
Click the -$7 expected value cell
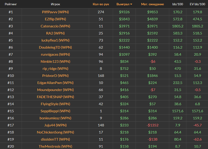152,90
